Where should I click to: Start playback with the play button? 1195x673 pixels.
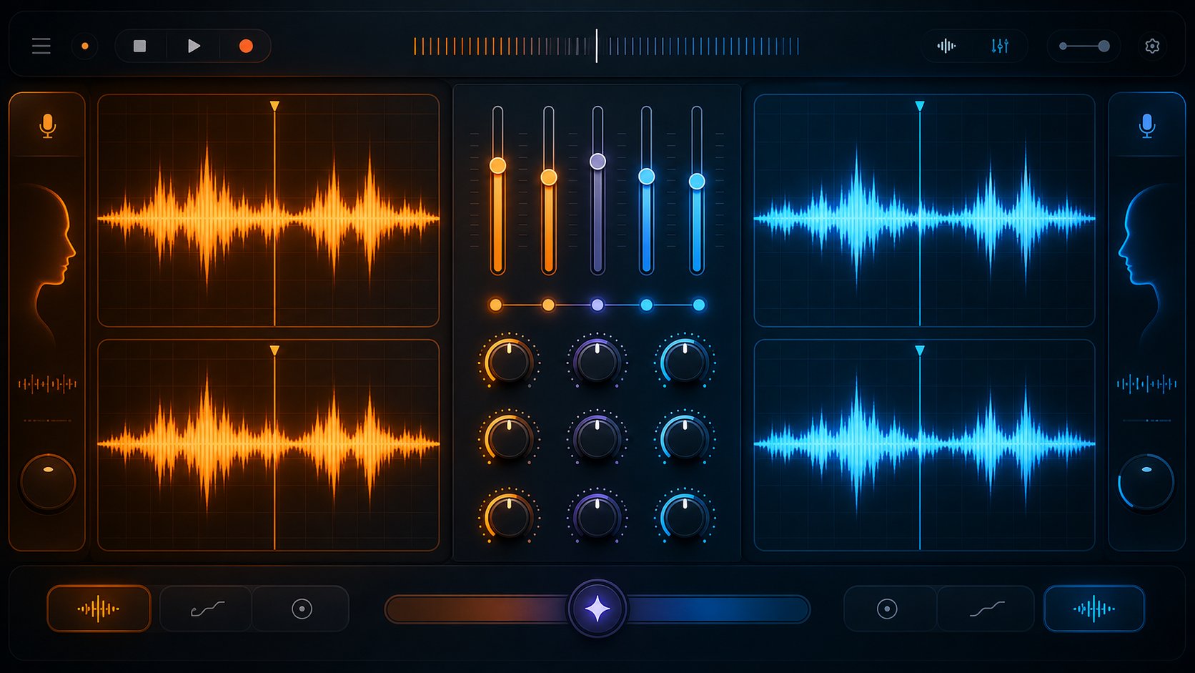coord(194,46)
